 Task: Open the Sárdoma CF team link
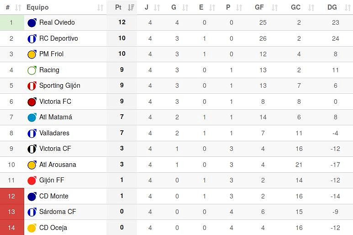tap(58, 212)
